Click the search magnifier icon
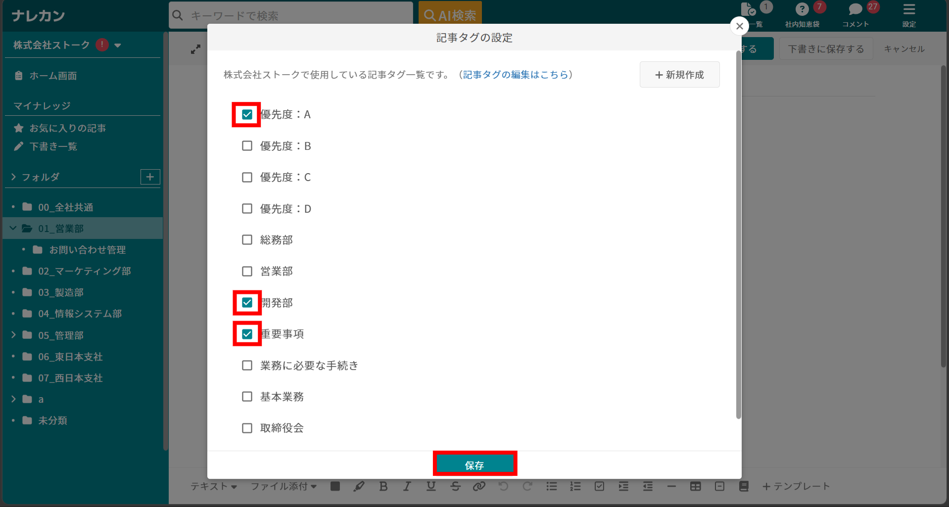 click(178, 15)
